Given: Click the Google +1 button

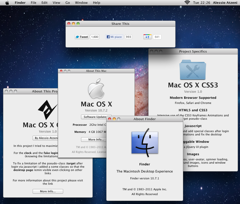Looking at the screenshot, I should pos(148,37).
